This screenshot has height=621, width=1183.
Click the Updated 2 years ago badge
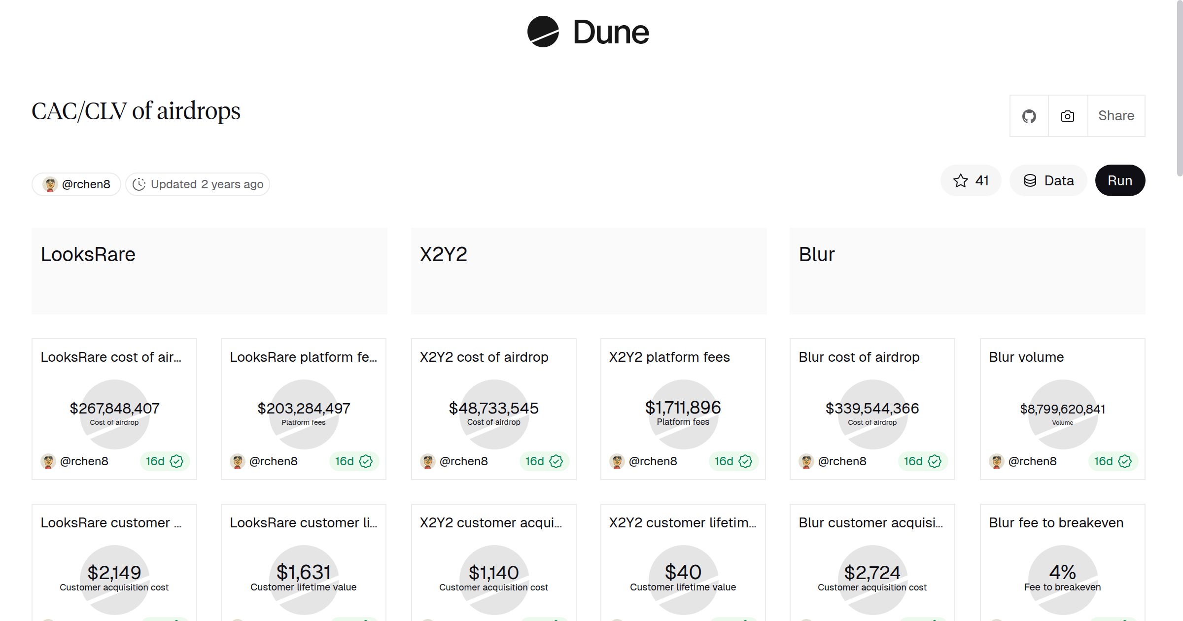tap(197, 184)
